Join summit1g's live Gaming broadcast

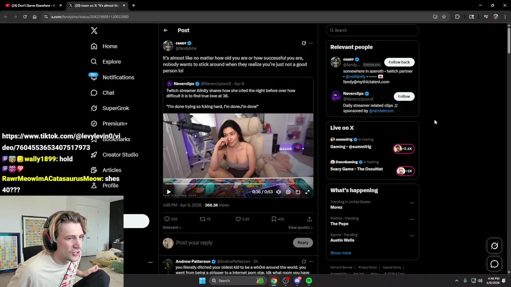pyautogui.click(x=404, y=149)
